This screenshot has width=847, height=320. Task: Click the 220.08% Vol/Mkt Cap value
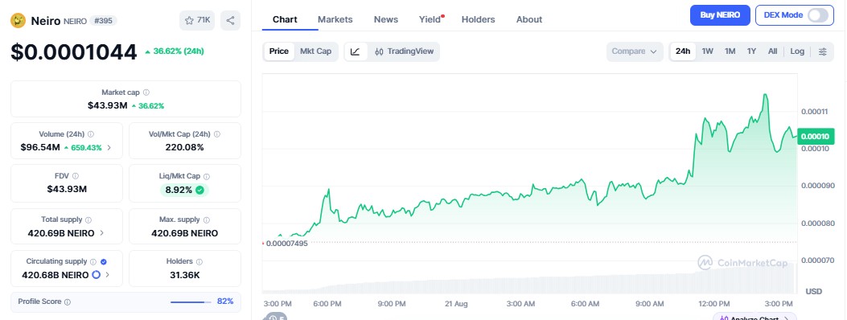185,147
